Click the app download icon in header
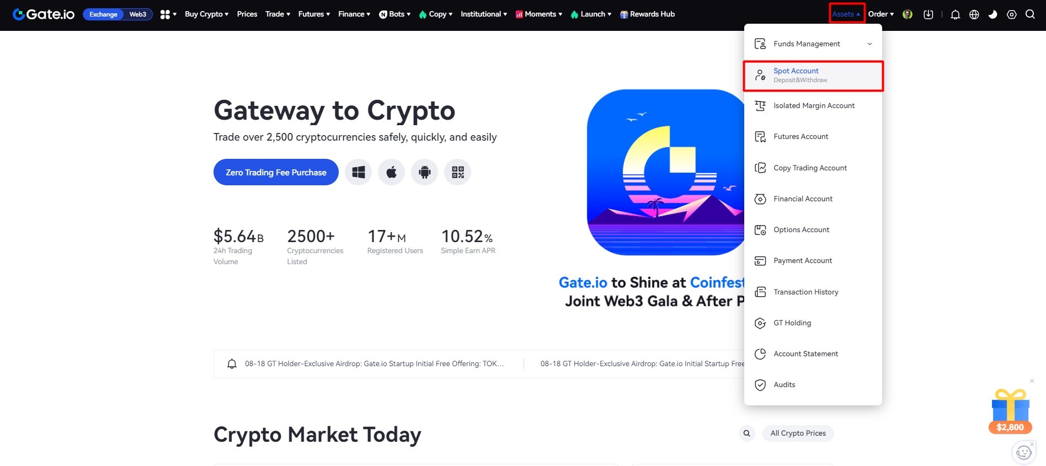 point(928,14)
